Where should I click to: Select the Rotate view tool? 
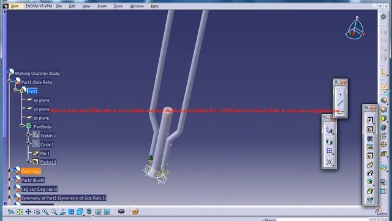pos(37,212)
